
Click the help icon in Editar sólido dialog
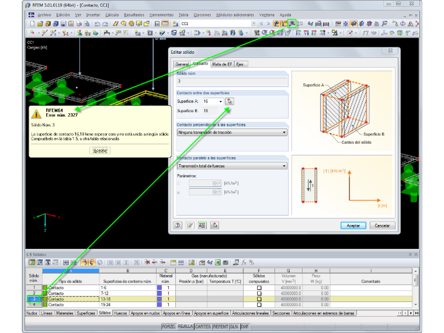click(x=178, y=226)
